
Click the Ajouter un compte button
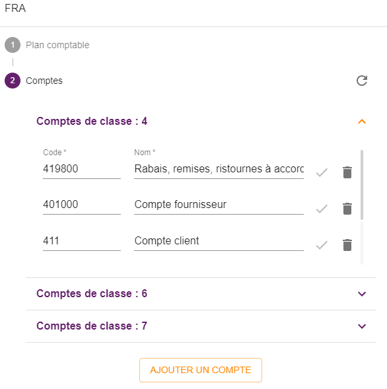tap(201, 370)
